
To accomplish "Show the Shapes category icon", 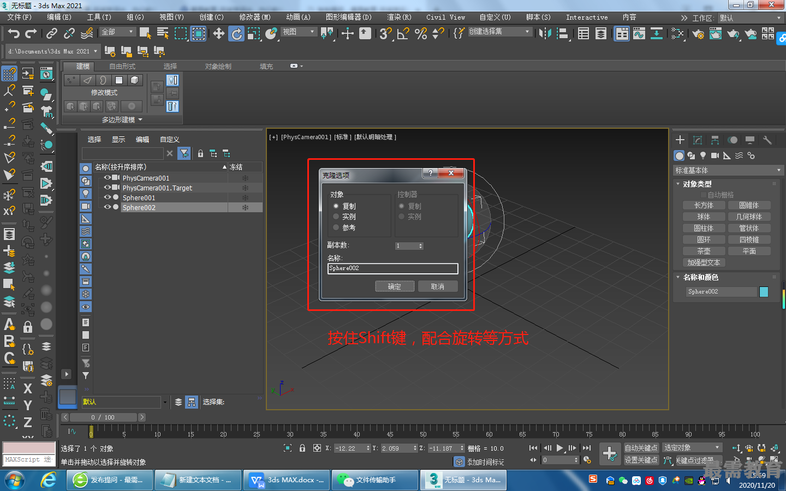I will pos(692,155).
